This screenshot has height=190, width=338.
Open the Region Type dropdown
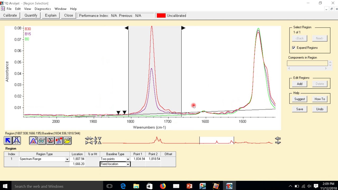point(67,159)
